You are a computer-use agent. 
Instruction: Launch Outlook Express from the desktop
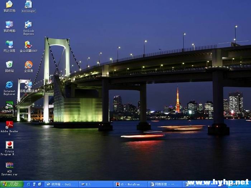pos(28,25)
